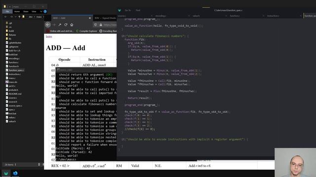The image size is (316, 177).
Task: Select the build folder
Action: click(x=10, y=31)
